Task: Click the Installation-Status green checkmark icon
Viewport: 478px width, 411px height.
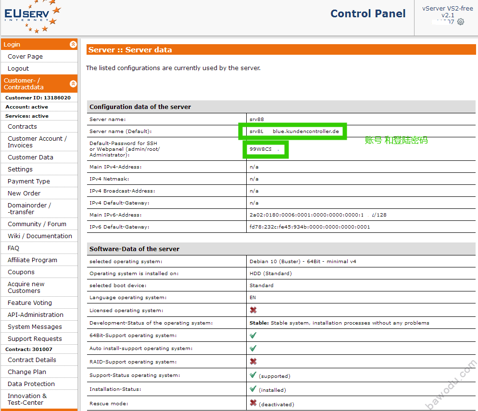Action: [x=253, y=389]
